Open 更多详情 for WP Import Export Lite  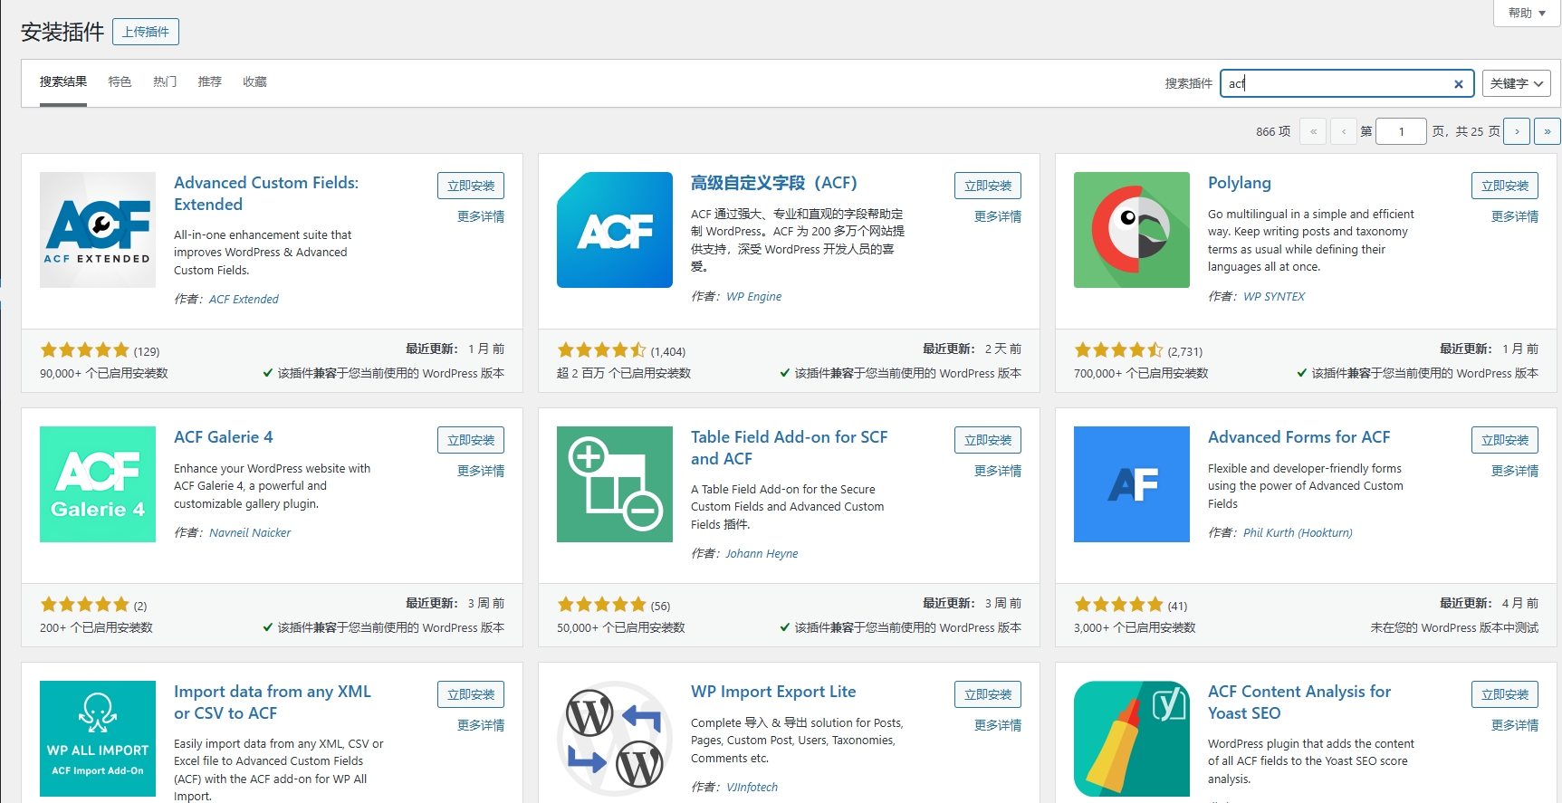(x=998, y=725)
